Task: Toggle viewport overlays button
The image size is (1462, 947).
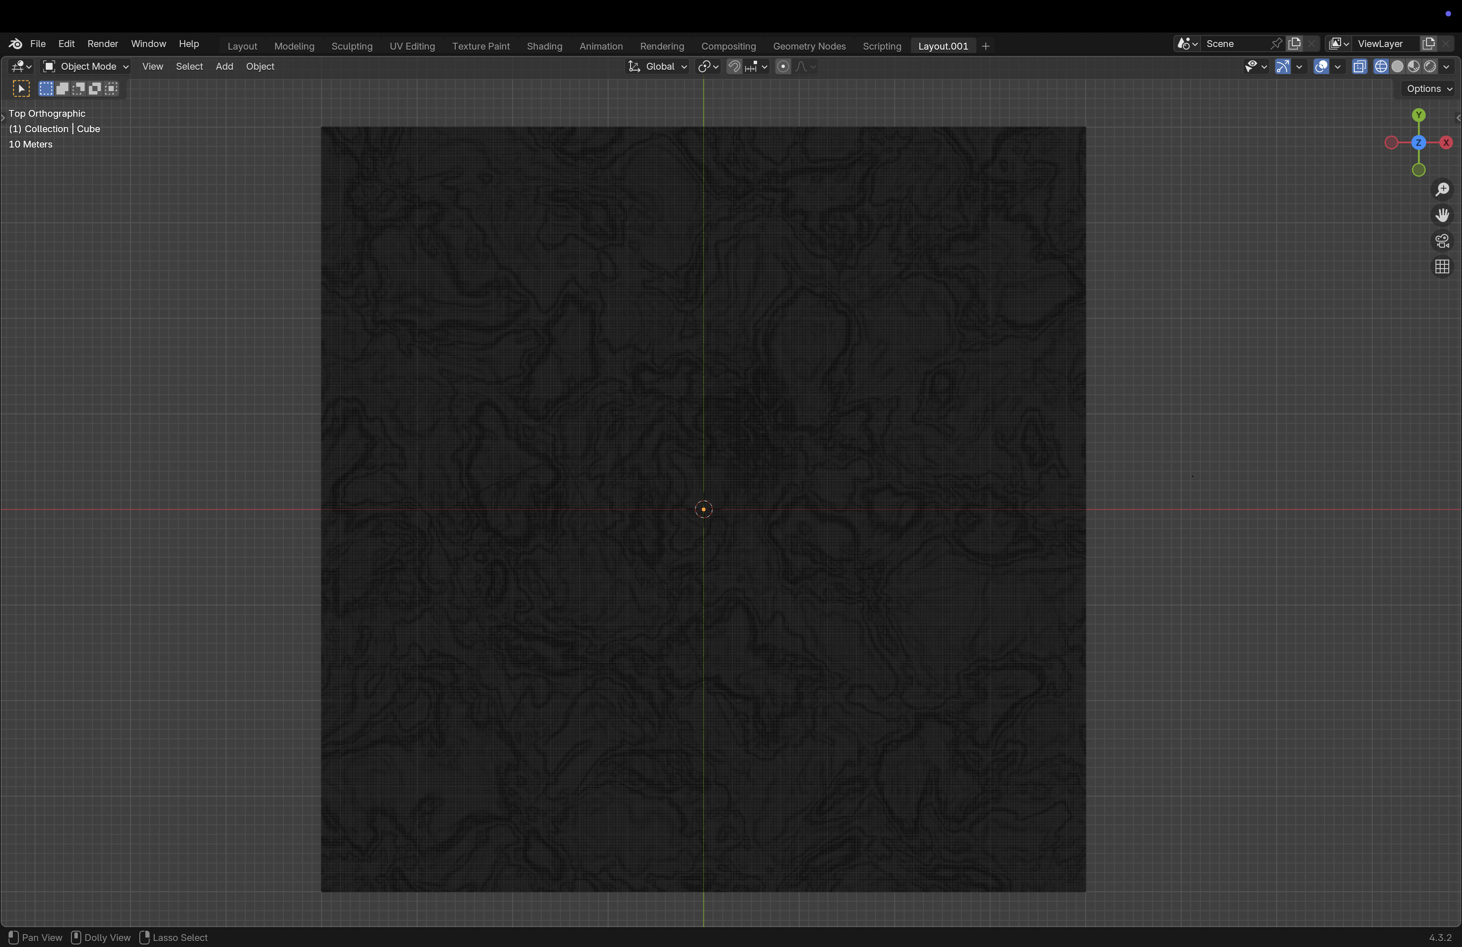Action: [1321, 66]
